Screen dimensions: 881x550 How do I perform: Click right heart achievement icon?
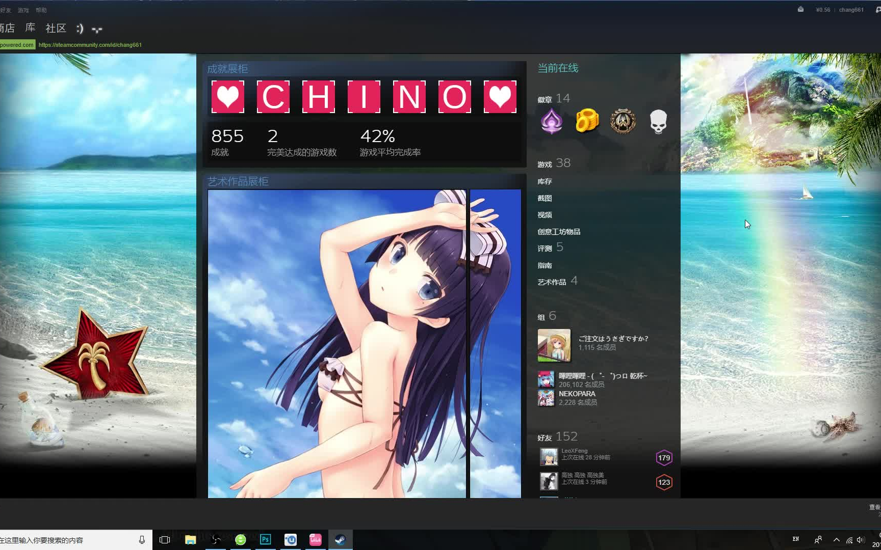click(x=500, y=97)
